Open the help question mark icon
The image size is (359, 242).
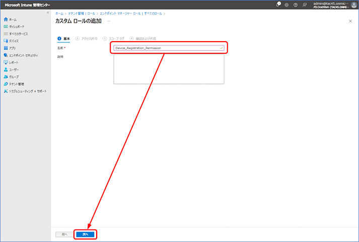(x=296, y=5)
